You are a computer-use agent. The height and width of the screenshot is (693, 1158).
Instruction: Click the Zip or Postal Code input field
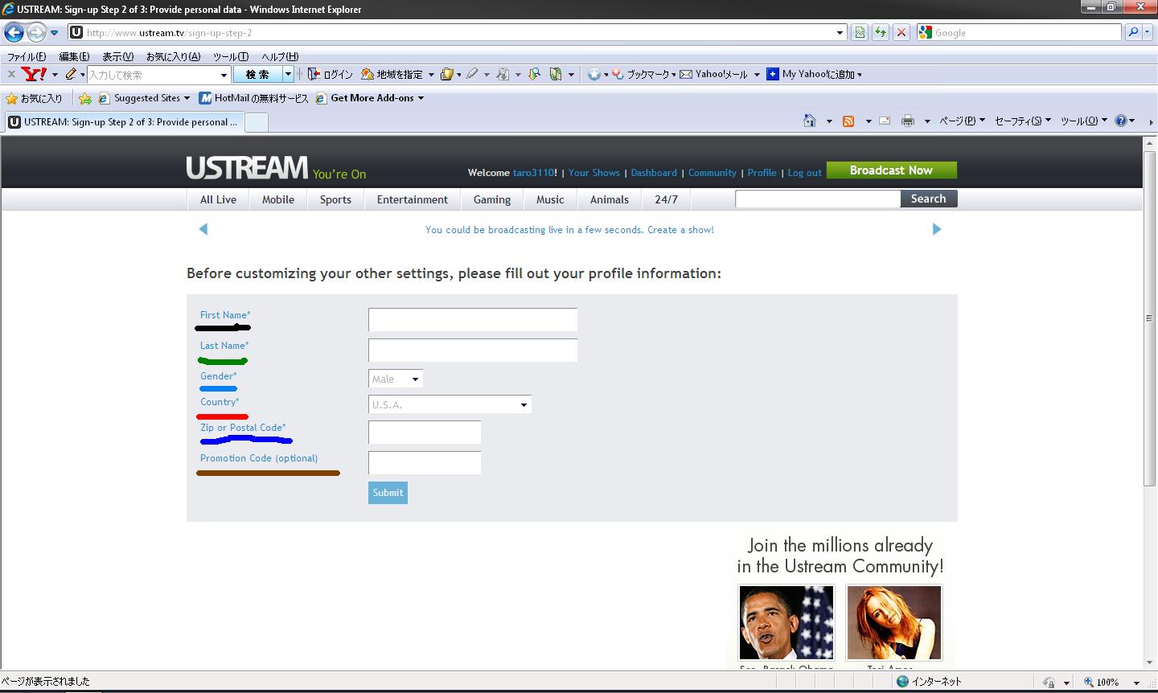(x=425, y=432)
